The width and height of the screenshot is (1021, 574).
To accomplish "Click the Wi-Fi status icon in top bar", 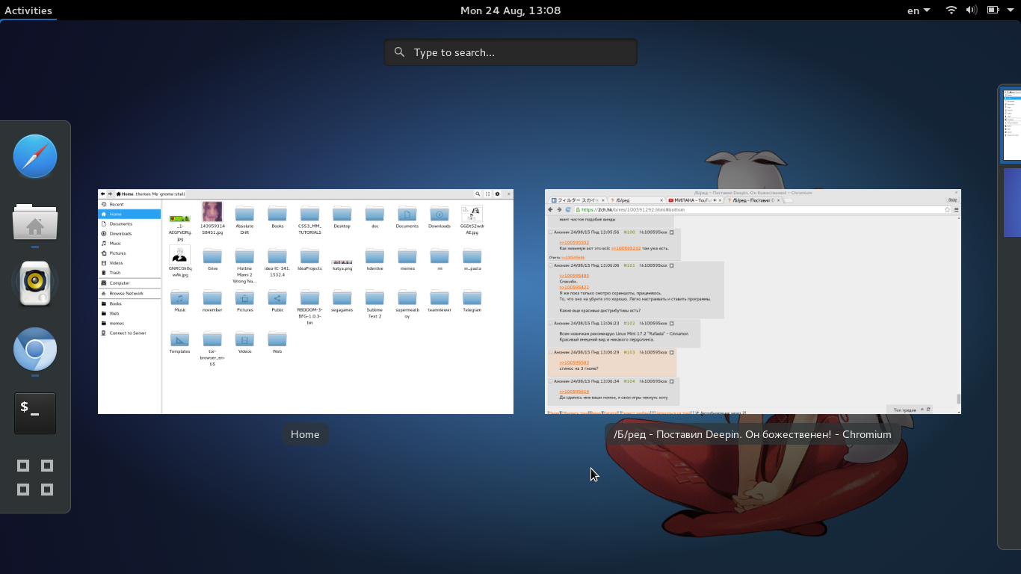I will click(x=951, y=10).
